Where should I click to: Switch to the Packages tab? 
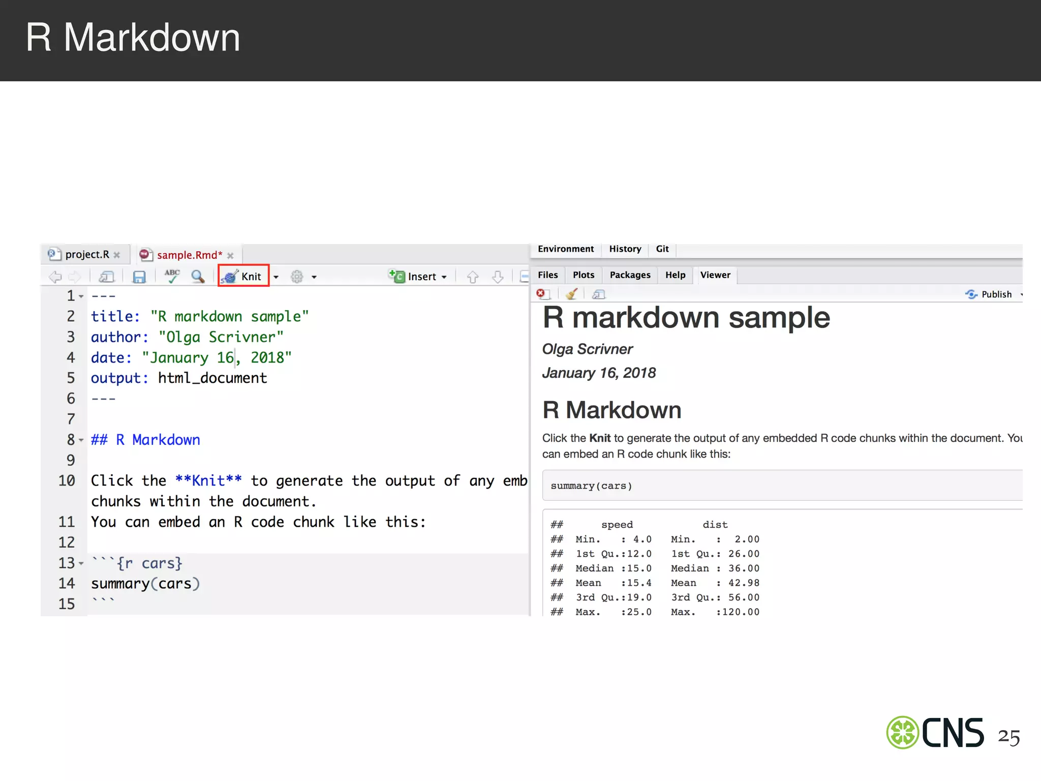coord(630,275)
